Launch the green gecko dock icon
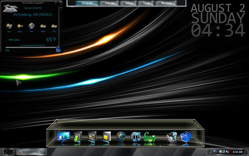Image resolution: width=249 pixels, height=156 pixels. click(149, 137)
